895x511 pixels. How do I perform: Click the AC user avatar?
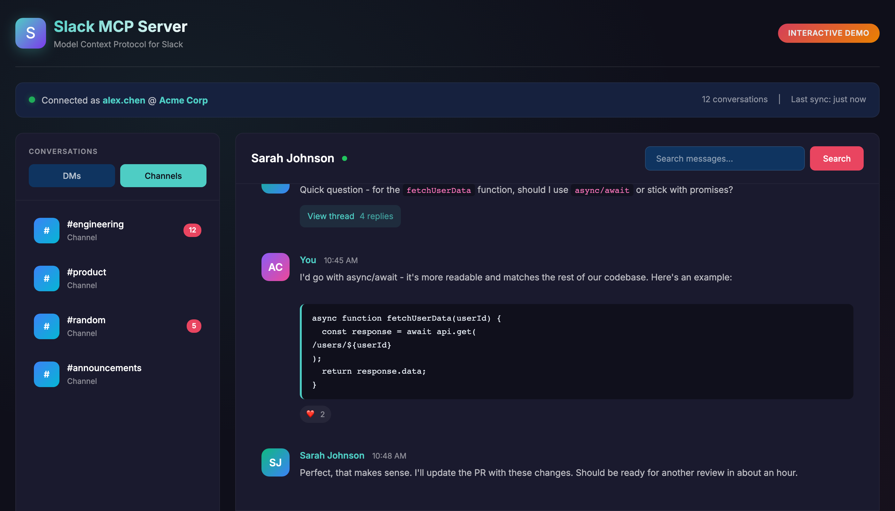(276, 267)
